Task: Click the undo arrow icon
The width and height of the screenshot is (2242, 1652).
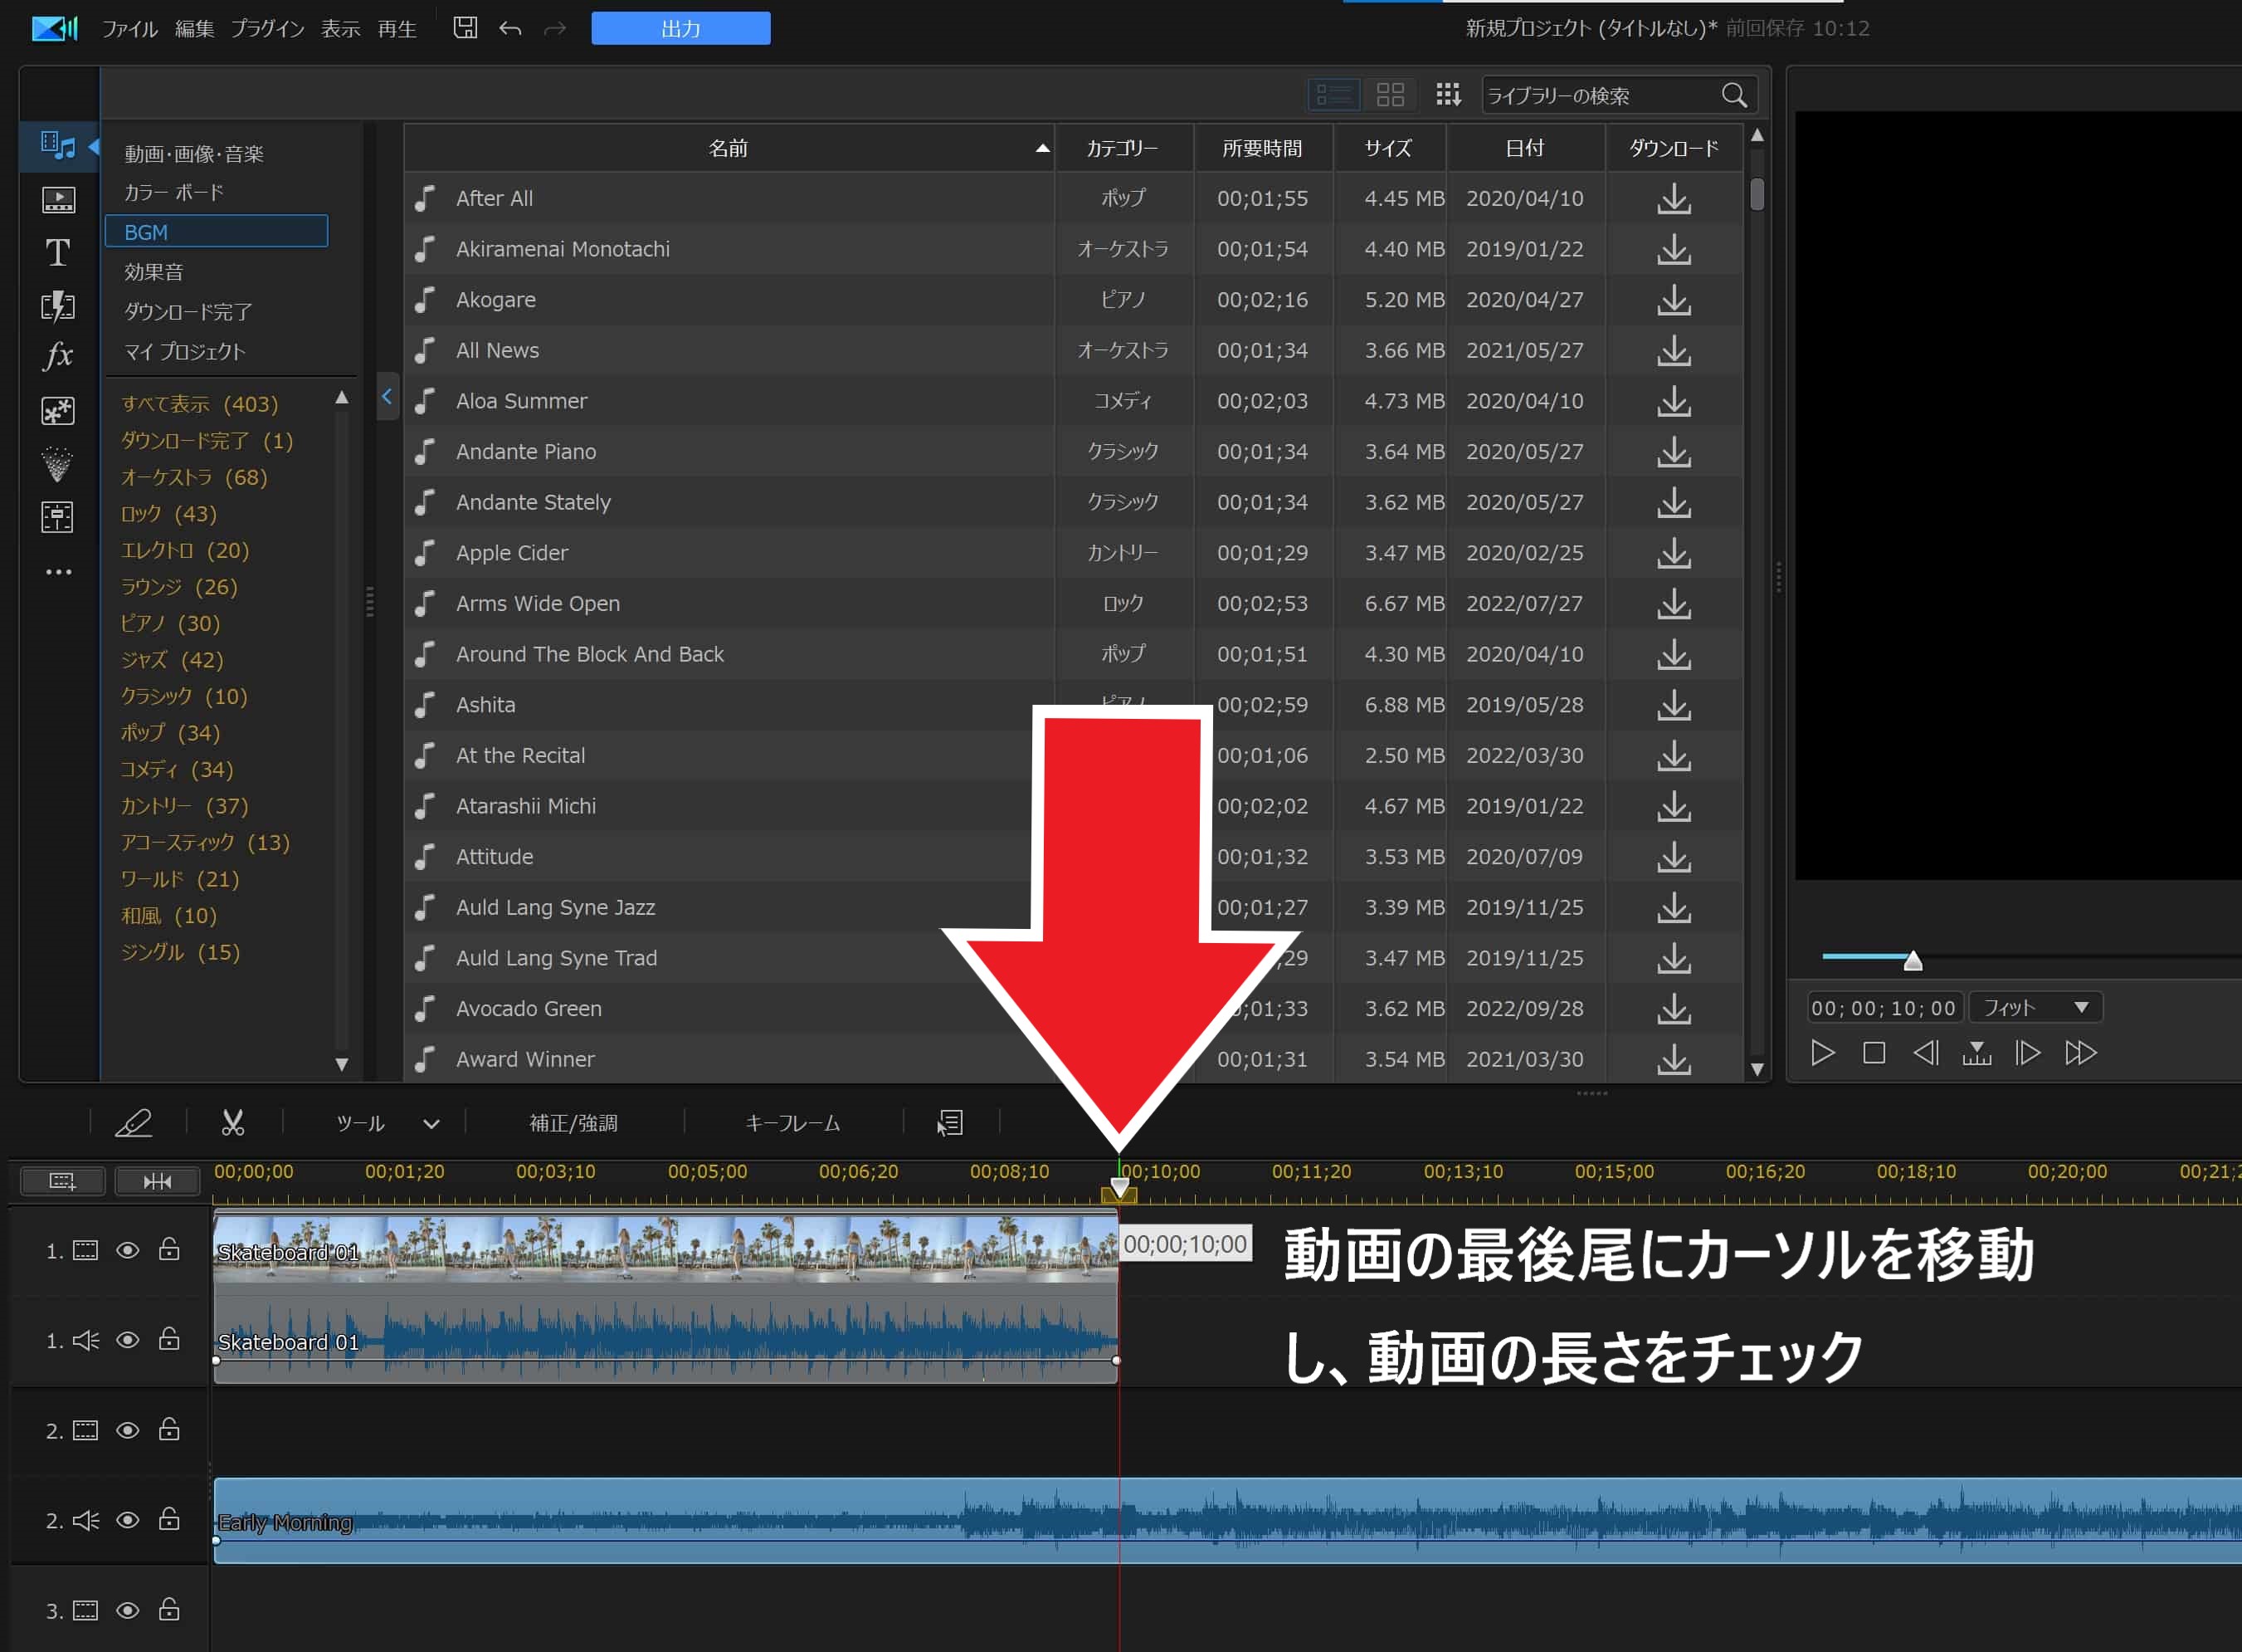Action: tap(511, 29)
